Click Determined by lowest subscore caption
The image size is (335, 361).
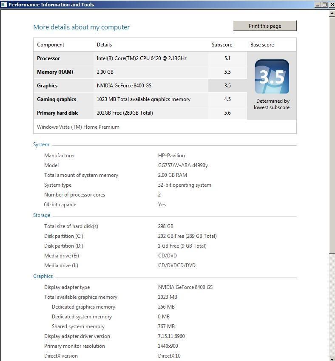click(x=272, y=104)
